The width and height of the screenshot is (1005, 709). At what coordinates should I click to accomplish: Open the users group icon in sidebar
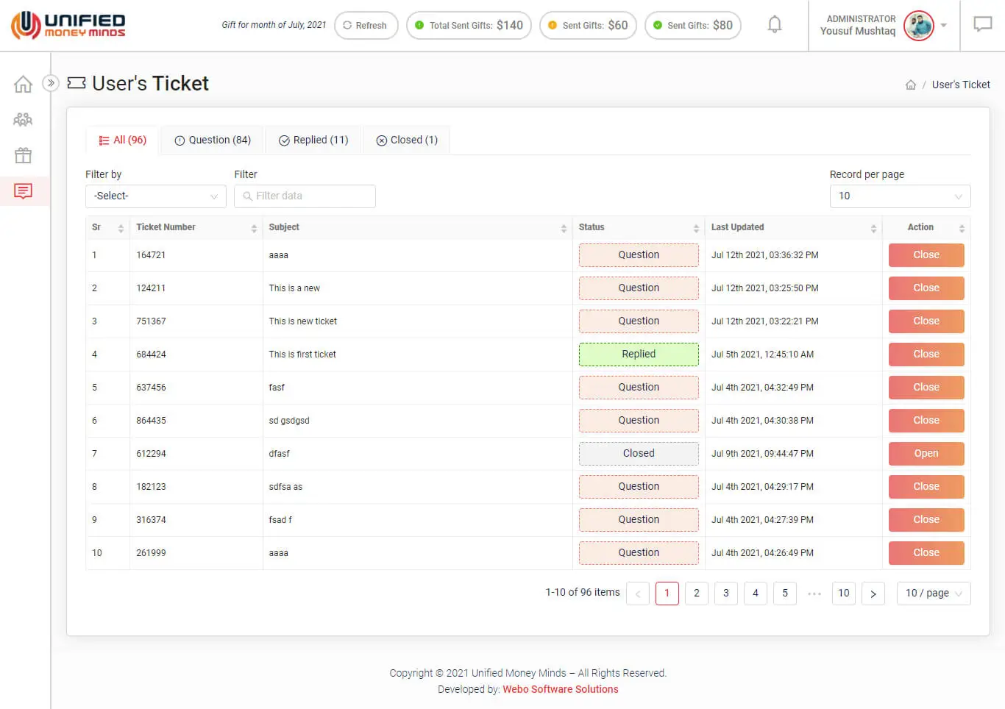click(x=24, y=119)
